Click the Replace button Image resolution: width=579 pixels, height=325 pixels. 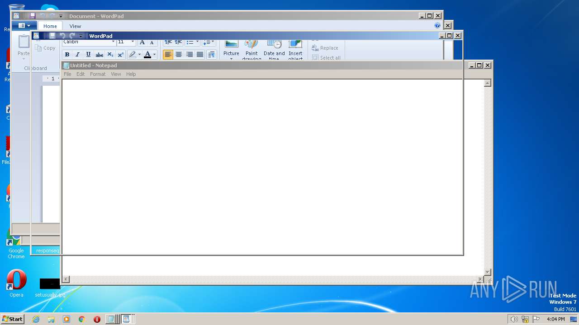click(x=325, y=48)
